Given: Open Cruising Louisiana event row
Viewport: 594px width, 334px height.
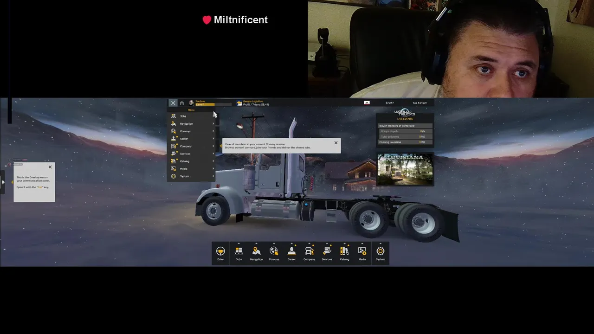Looking at the screenshot, I should coord(405,142).
